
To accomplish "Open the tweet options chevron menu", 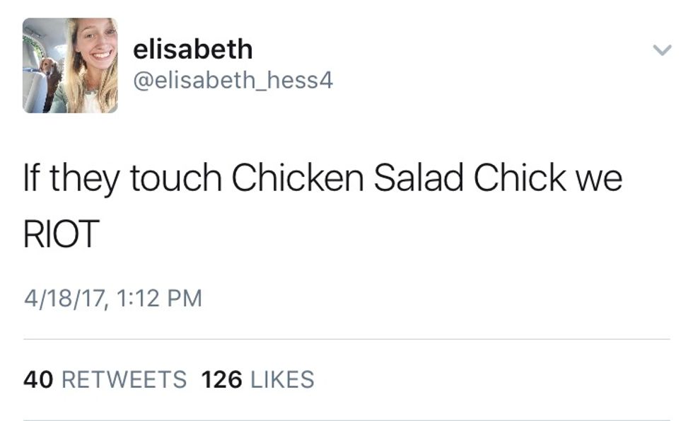I will tap(661, 50).
